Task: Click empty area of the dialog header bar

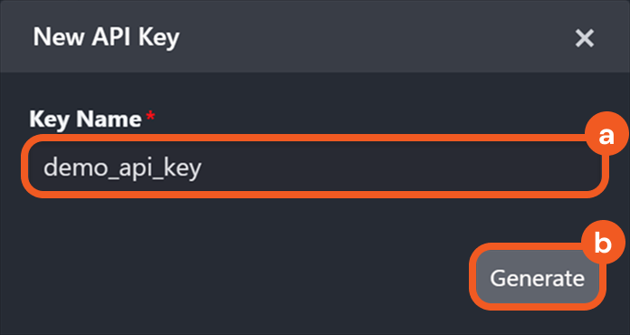Action: point(361,37)
